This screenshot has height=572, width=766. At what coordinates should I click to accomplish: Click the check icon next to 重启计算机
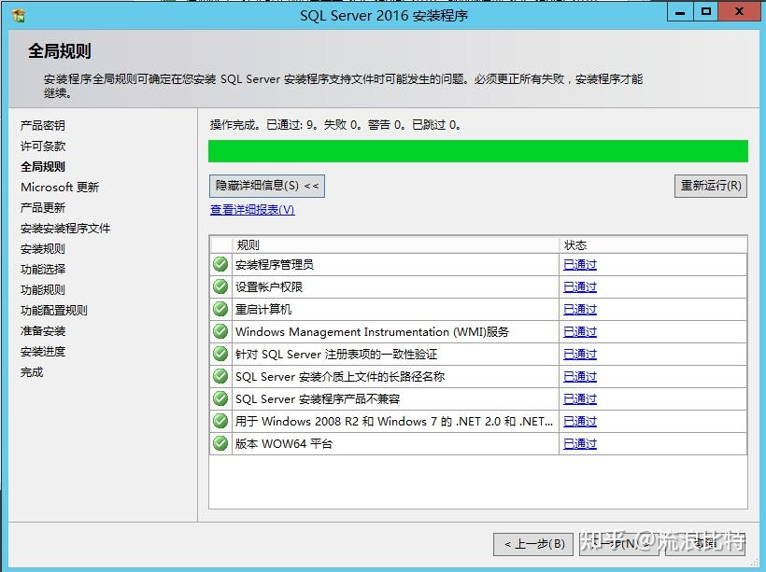point(220,309)
